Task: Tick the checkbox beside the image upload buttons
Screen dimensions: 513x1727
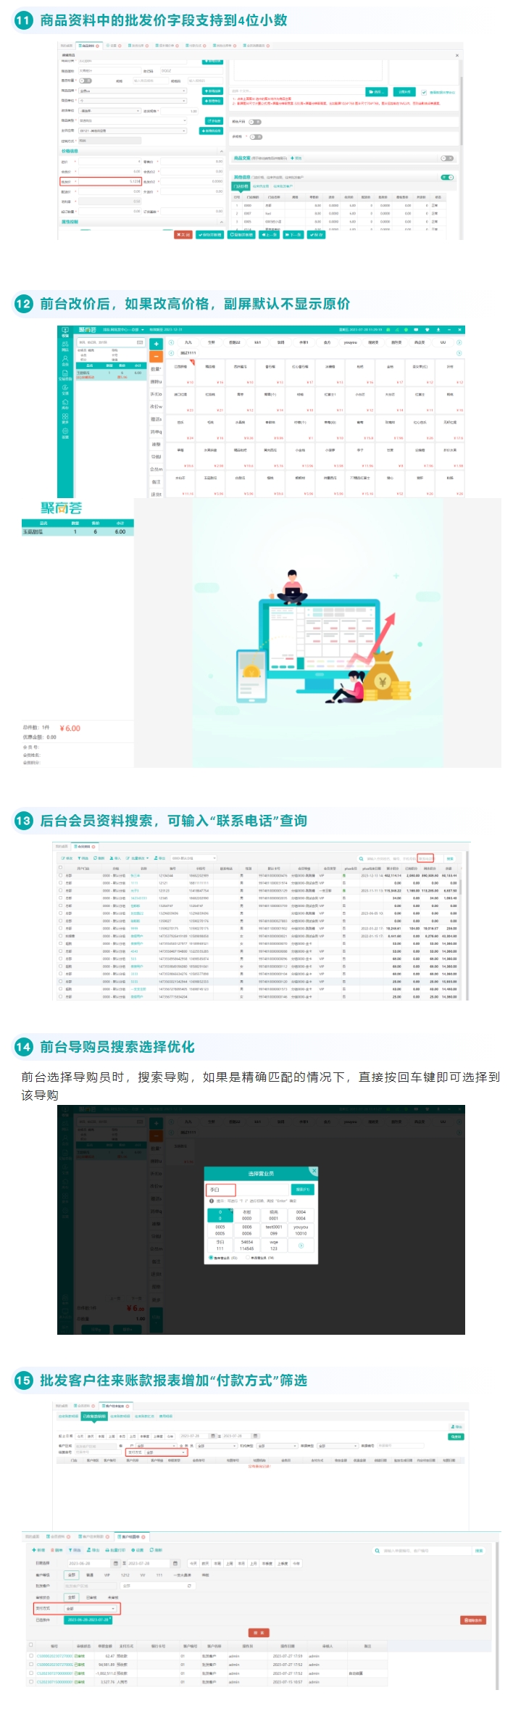Action: pos(424,92)
